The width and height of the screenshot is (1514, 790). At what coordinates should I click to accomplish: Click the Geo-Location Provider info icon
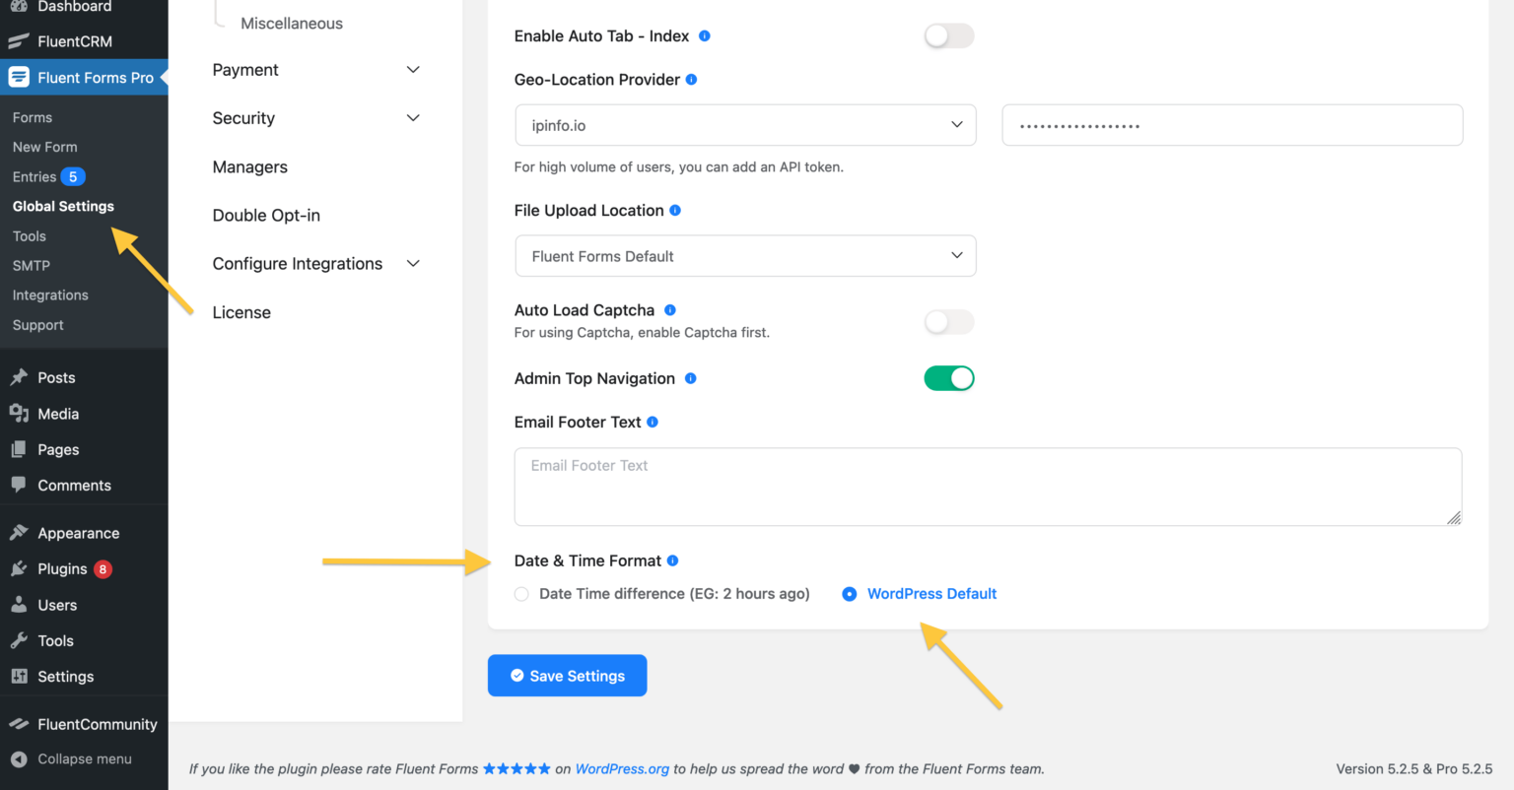693,79
